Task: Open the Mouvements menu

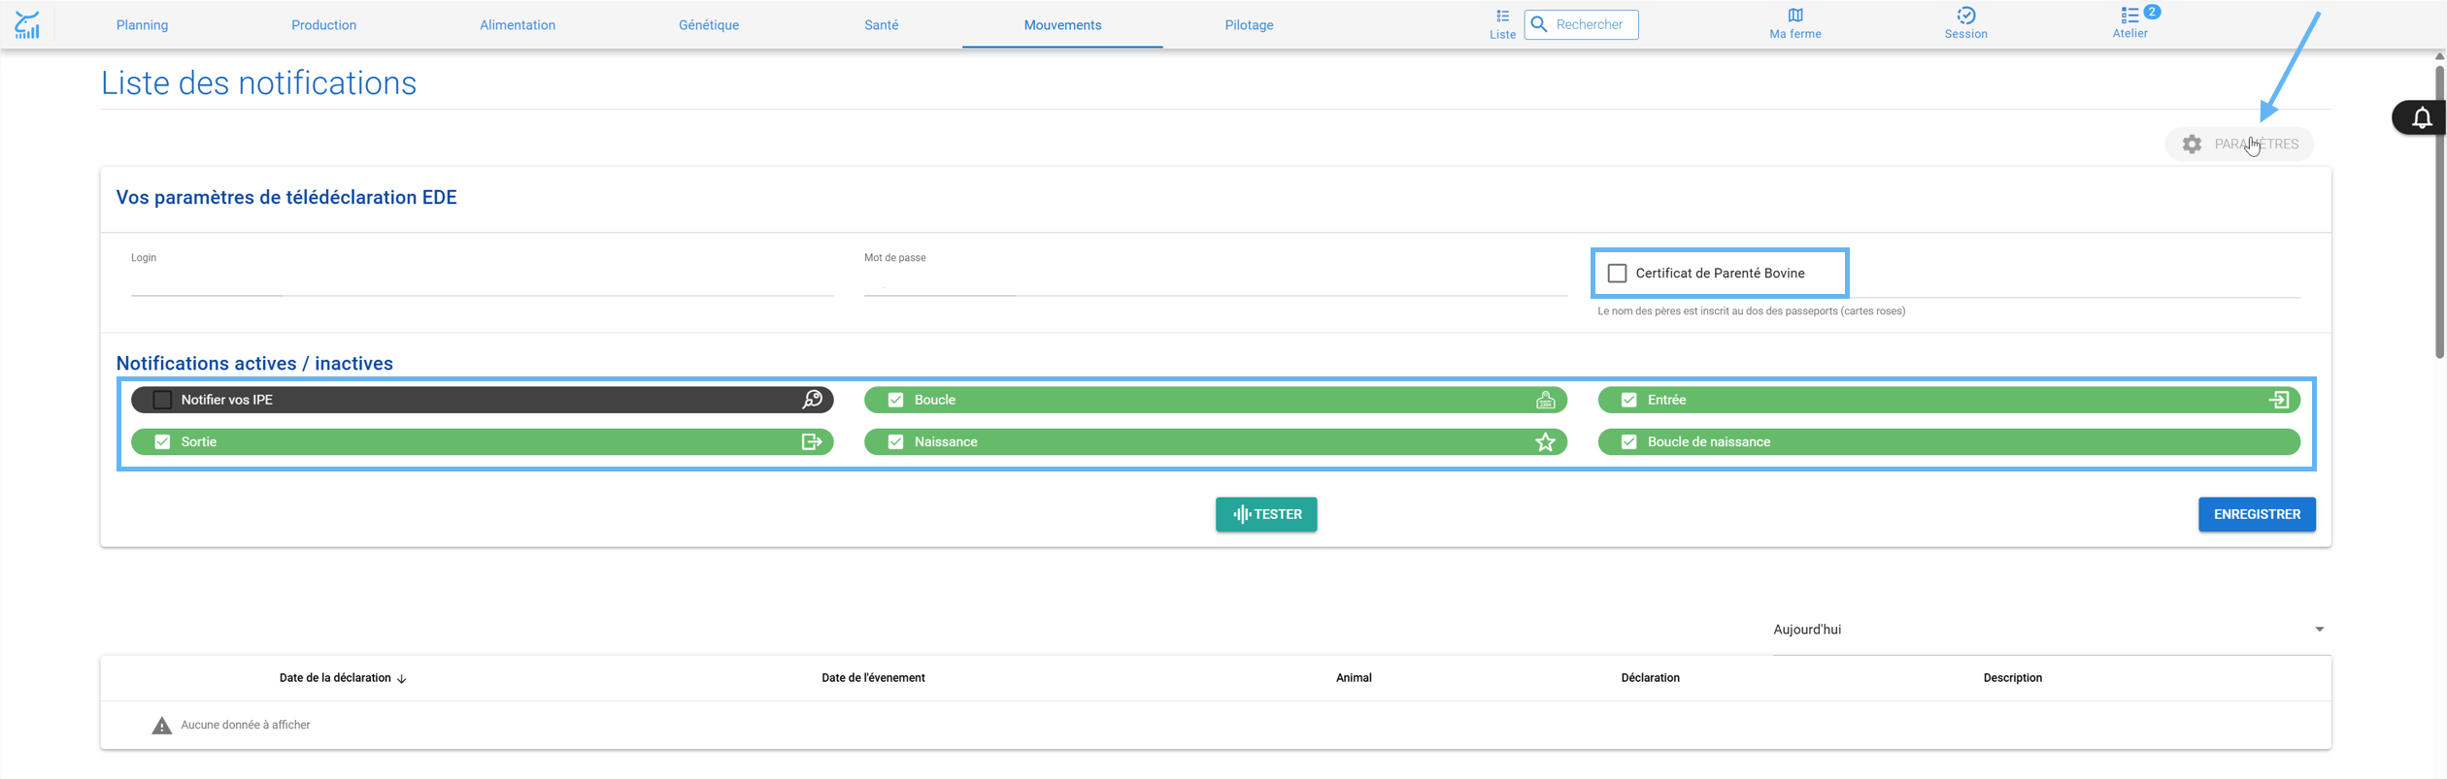Action: click(x=1062, y=25)
